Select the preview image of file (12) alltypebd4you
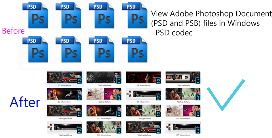This screenshot has width=272, height=138. [143, 110]
